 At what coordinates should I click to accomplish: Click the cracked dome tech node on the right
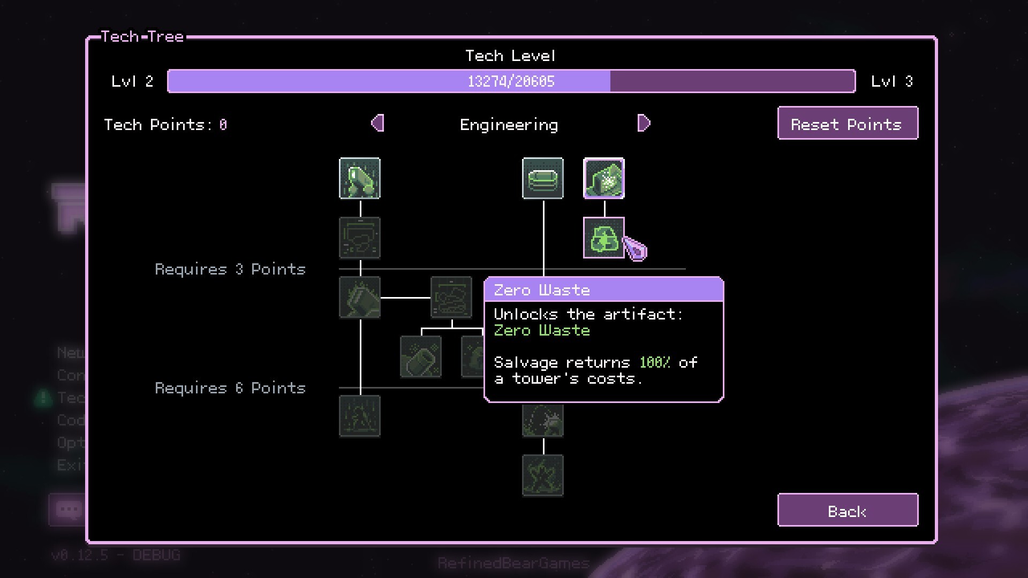click(x=542, y=421)
